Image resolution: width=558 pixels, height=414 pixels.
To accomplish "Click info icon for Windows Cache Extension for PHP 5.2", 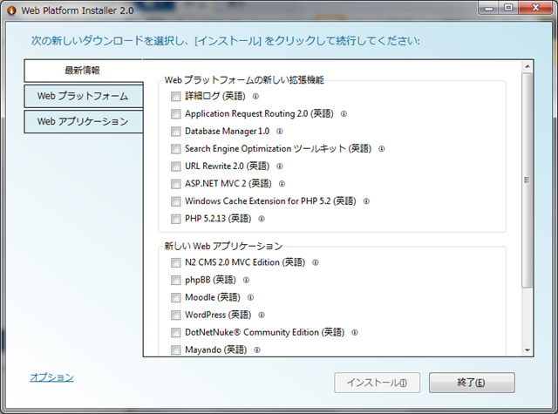I will 366,201.
